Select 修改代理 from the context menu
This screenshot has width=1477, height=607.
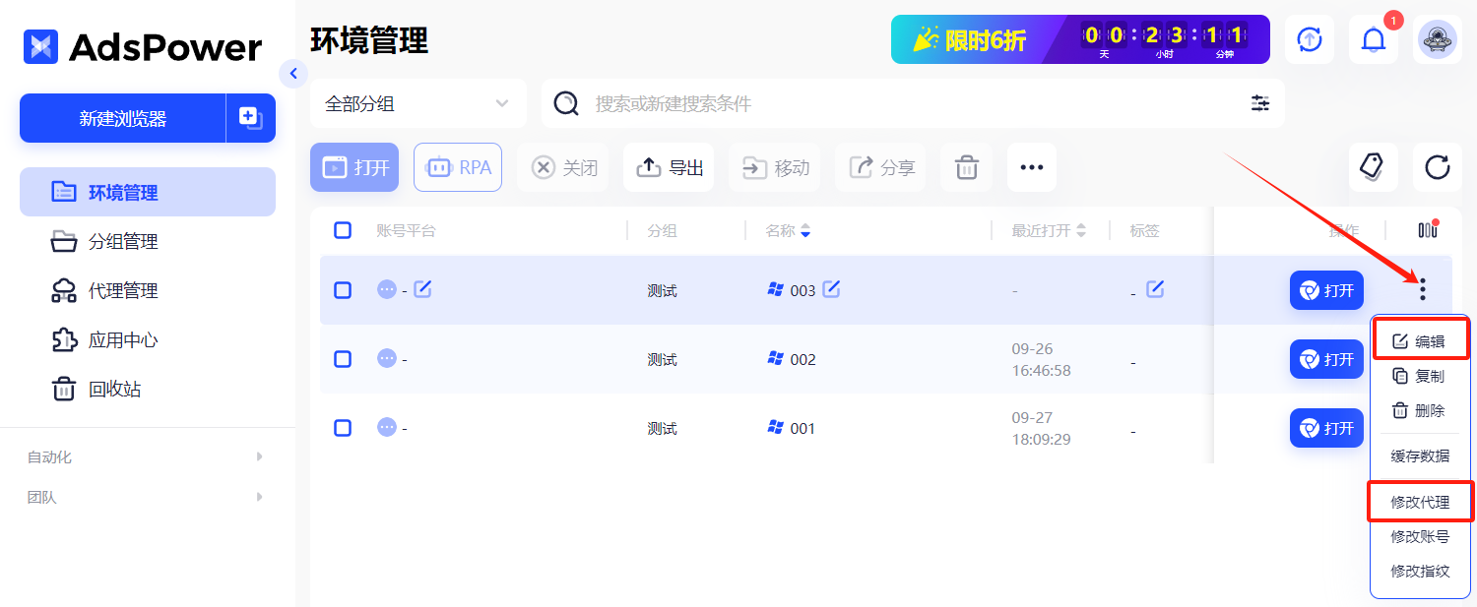point(1419,502)
